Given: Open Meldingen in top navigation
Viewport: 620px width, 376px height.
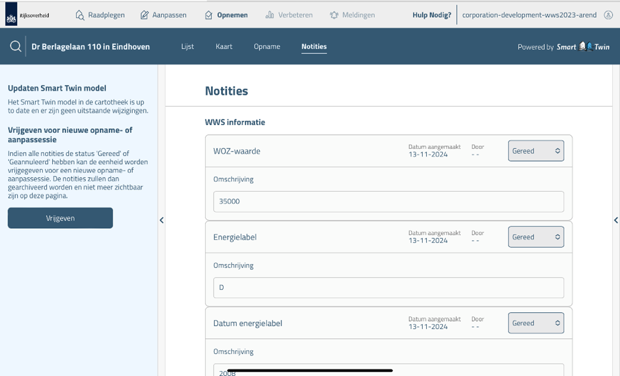Looking at the screenshot, I should tap(352, 15).
